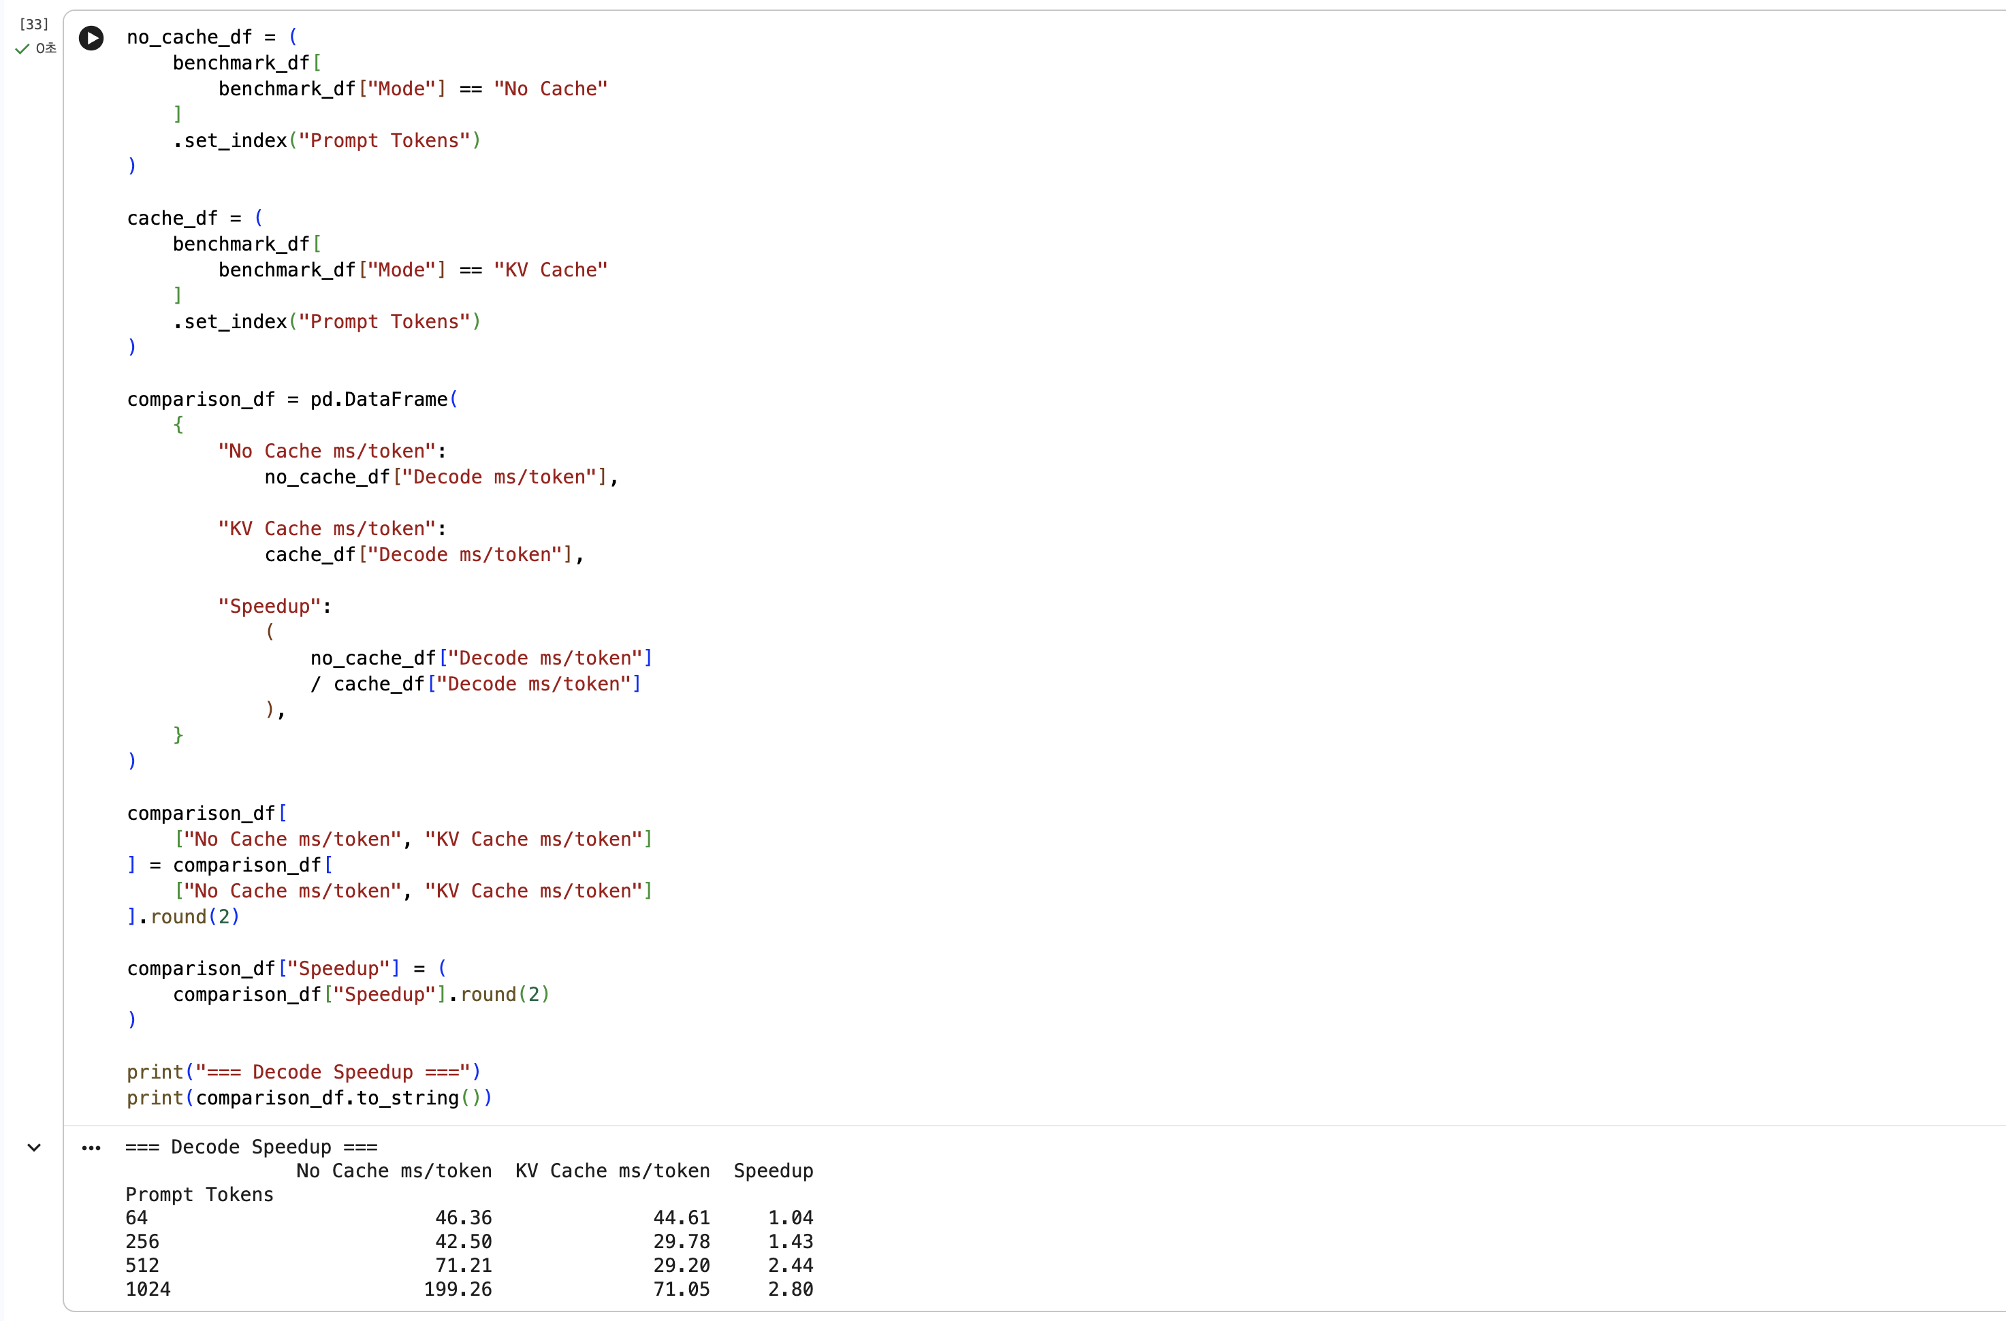Click the "Prompt Tokens" index label in the output
Screen dimensions: 2006x1321
(x=199, y=1194)
